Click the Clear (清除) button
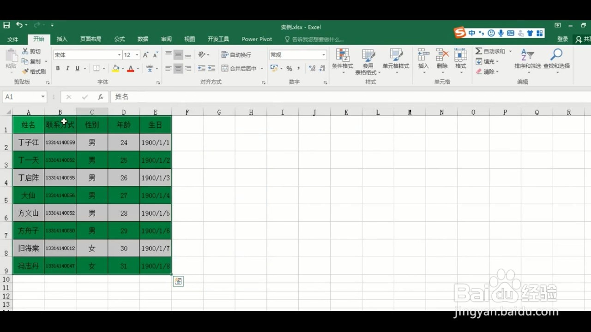 [x=487, y=71]
